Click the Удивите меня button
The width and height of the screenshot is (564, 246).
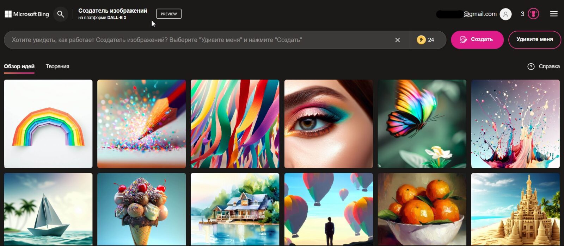click(534, 39)
